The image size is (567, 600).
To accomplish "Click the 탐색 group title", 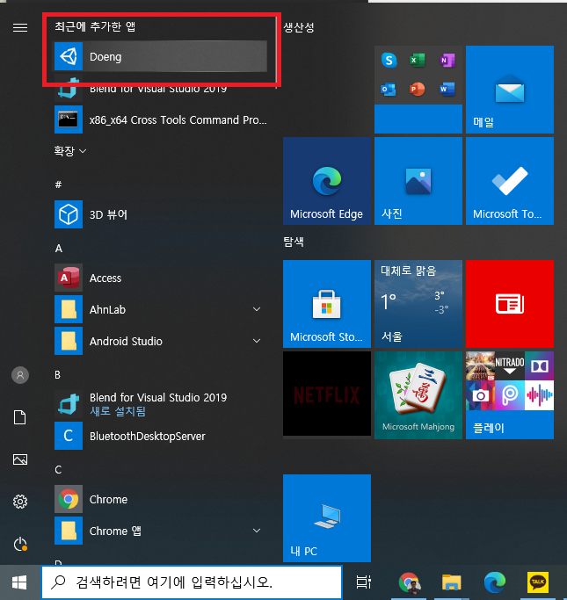I will 294,242.
